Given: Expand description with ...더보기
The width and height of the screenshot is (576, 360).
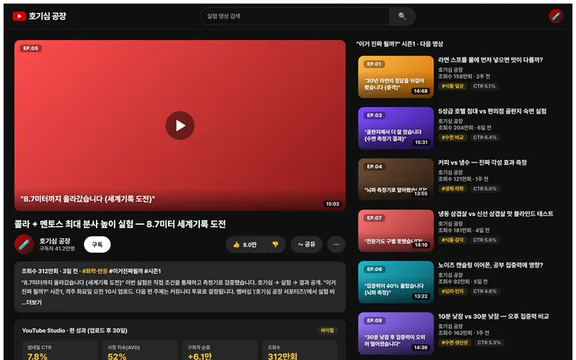Looking at the screenshot, I should coord(31,302).
